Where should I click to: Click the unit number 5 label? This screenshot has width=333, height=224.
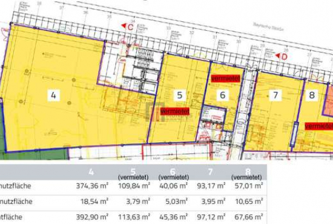[179, 95]
